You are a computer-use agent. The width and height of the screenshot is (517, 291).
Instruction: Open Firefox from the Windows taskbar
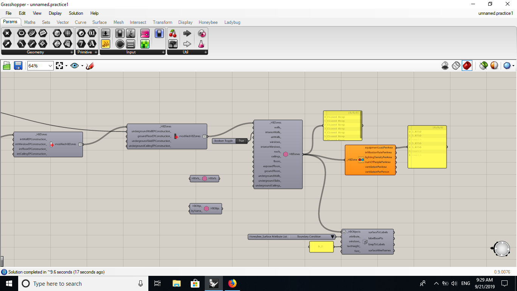[232, 283]
